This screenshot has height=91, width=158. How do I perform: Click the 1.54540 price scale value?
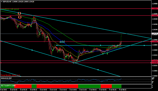click(x=155, y=19)
